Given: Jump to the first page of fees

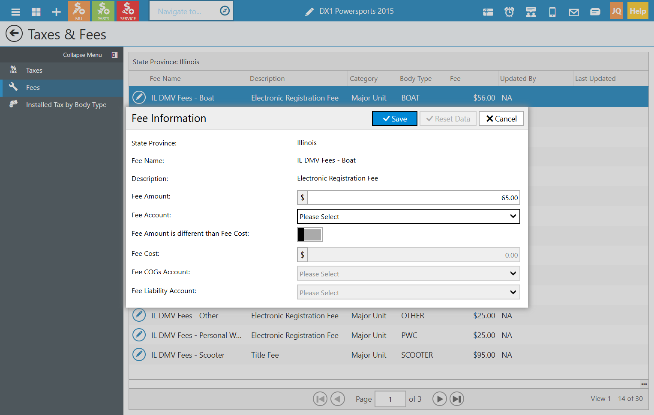Looking at the screenshot, I should (320, 399).
